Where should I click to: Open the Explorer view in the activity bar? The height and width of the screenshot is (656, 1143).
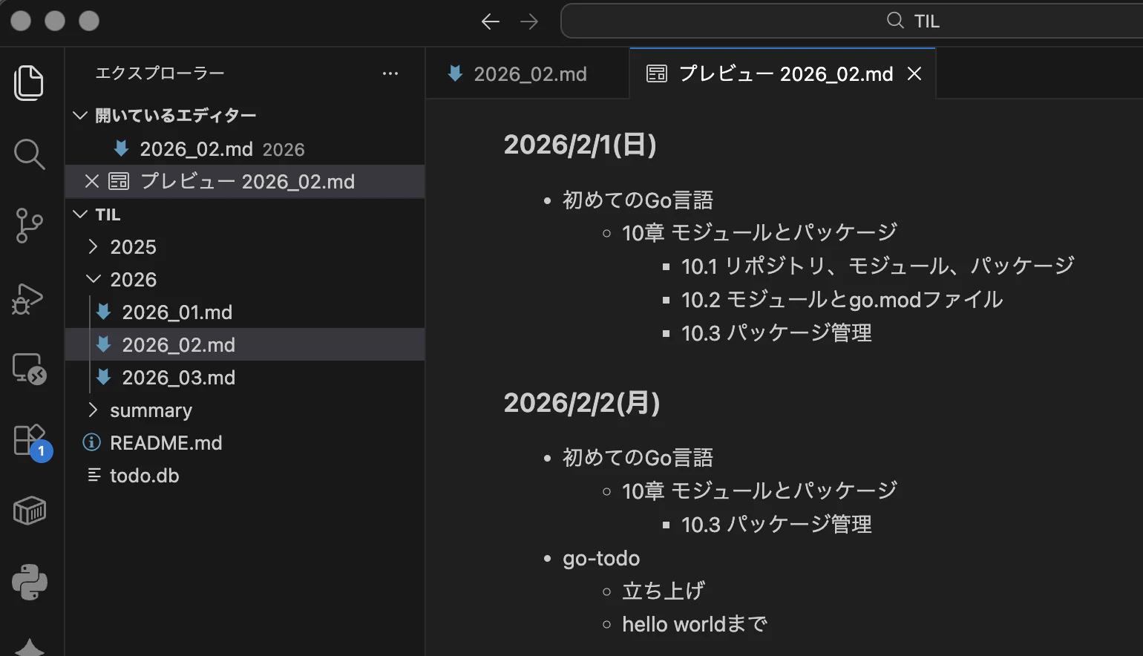click(x=29, y=82)
